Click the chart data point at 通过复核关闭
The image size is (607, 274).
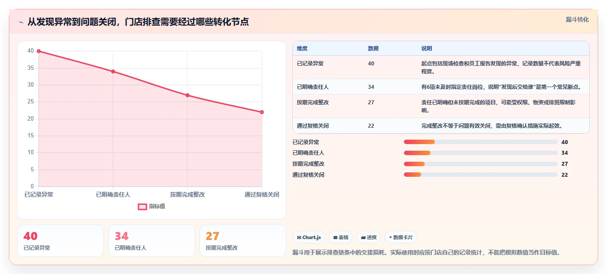pyautogui.click(x=262, y=112)
